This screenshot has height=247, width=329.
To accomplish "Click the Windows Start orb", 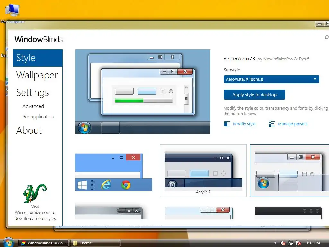I will click(8, 242).
